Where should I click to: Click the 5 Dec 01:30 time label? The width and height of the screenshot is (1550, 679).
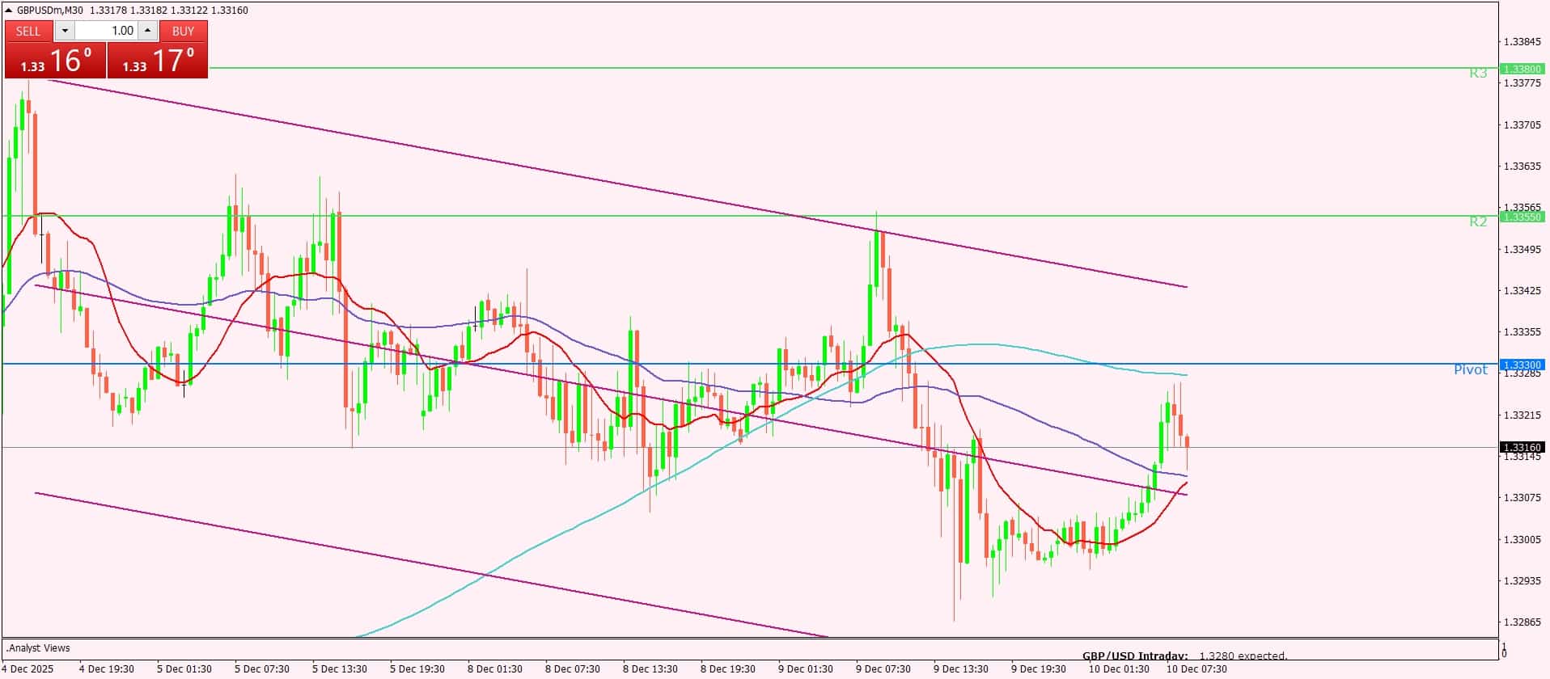coord(184,668)
